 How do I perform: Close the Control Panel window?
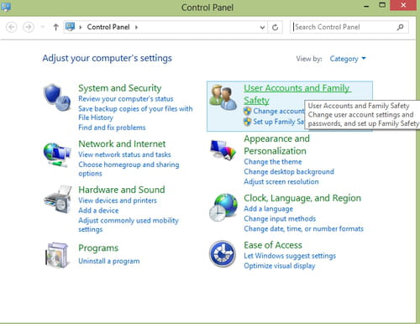(x=403, y=5)
